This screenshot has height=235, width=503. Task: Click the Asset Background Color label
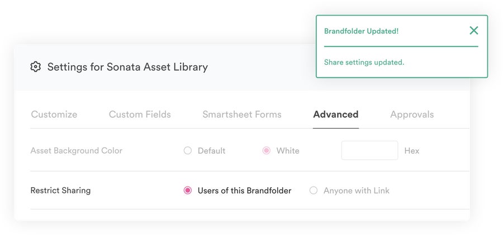[x=77, y=150]
